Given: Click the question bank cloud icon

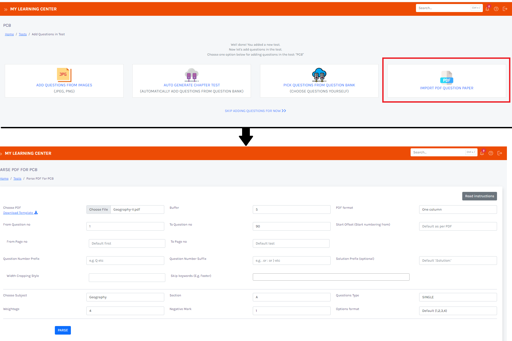Looking at the screenshot, I should pos(319,75).
